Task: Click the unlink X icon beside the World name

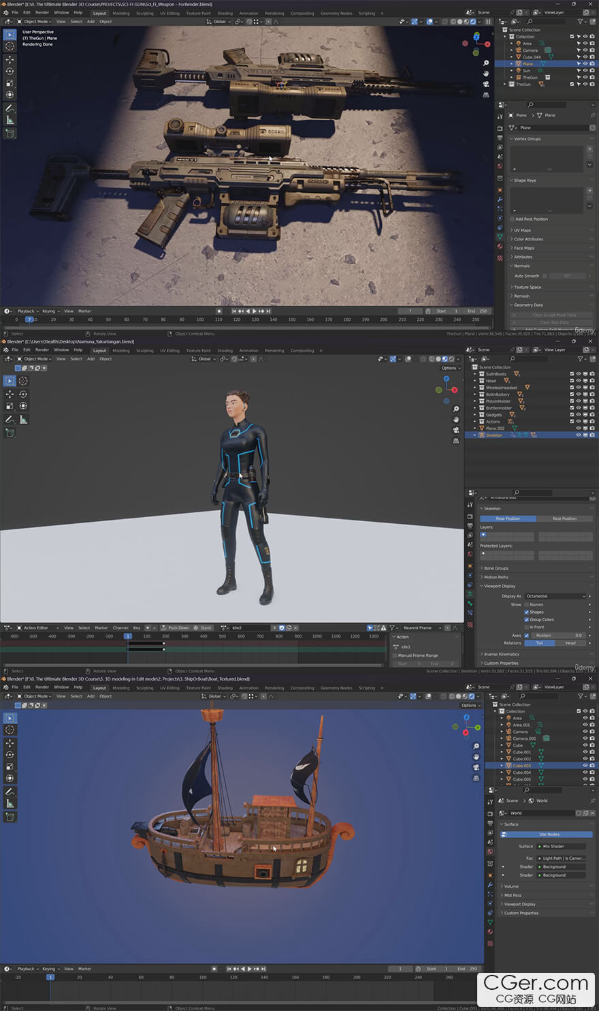Action: pyautogui.click(x=591, y=813)
